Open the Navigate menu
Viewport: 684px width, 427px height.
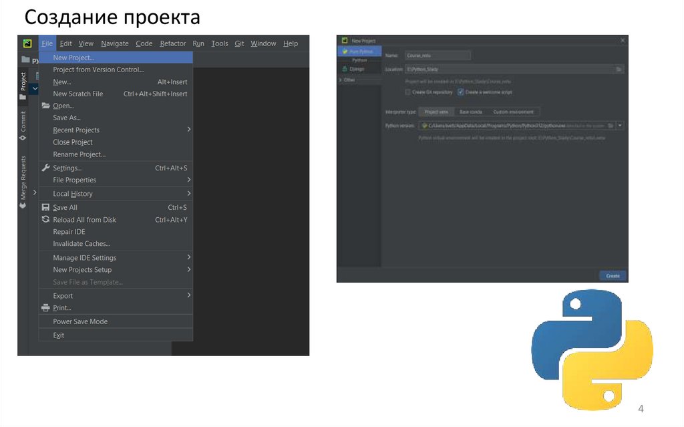tap(115, 43)
